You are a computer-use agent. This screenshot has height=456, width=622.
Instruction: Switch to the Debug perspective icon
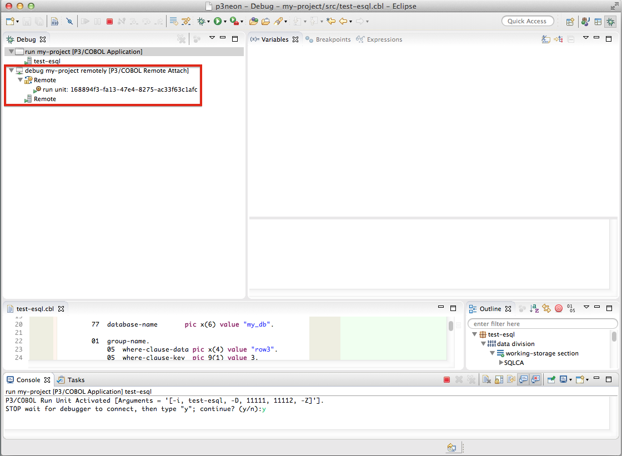click(610, 22)
